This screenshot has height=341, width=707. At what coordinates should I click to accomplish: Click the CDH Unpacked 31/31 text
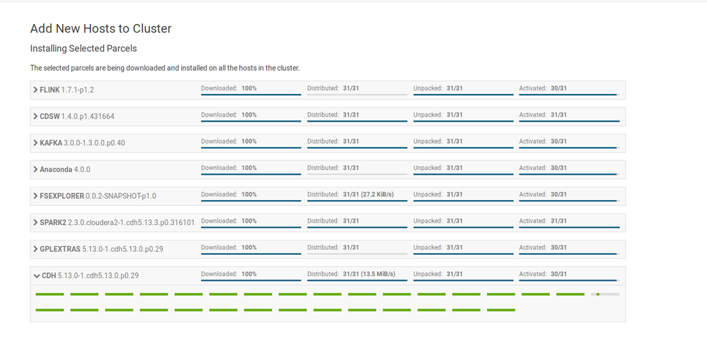pyautogui.click(x=438, y=274)
